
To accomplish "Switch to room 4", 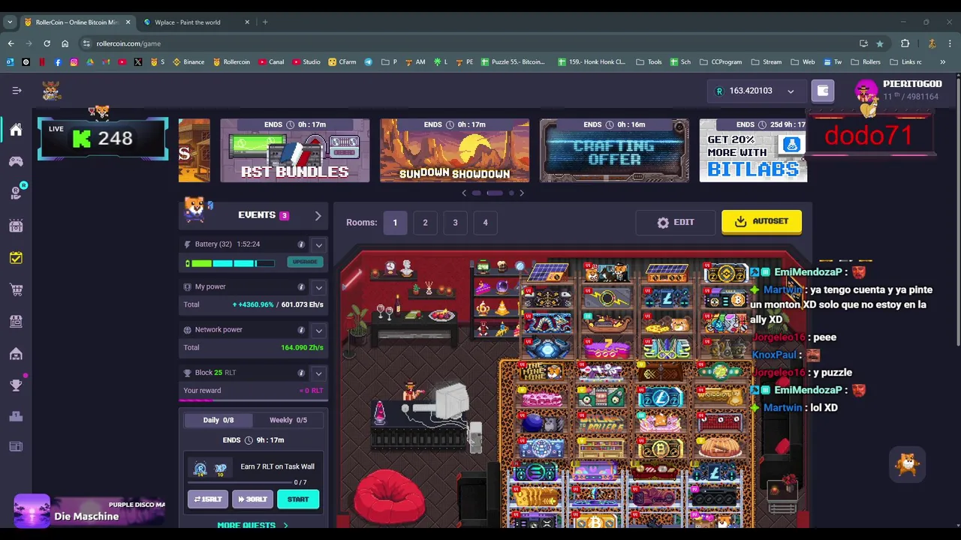I will (x=485, y=223).
